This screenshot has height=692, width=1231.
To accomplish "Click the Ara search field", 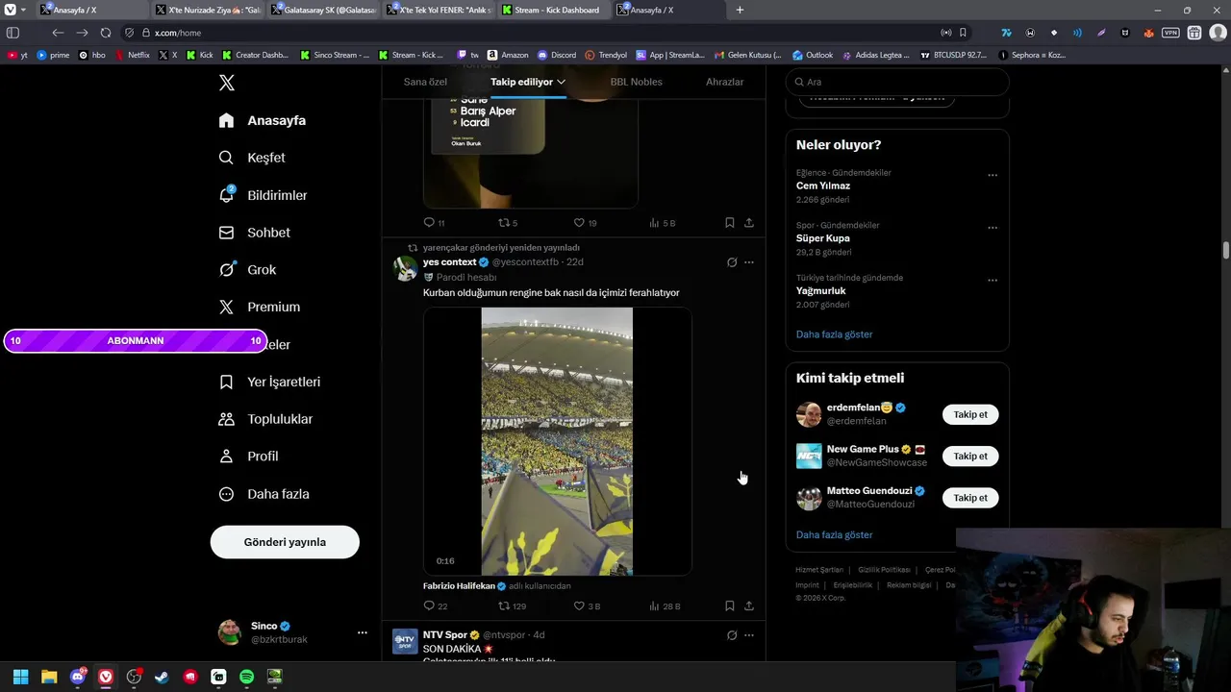I will coord(897,82).
